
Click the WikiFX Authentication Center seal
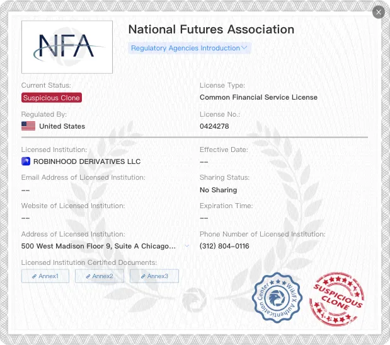tap(277, 298)
